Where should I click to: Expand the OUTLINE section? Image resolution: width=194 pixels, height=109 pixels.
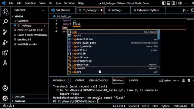[30, 97]
